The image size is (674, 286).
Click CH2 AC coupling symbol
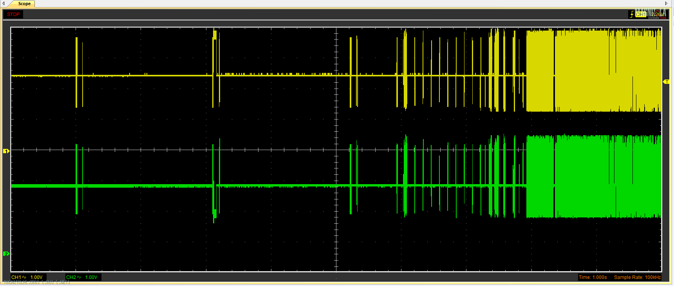80,277
